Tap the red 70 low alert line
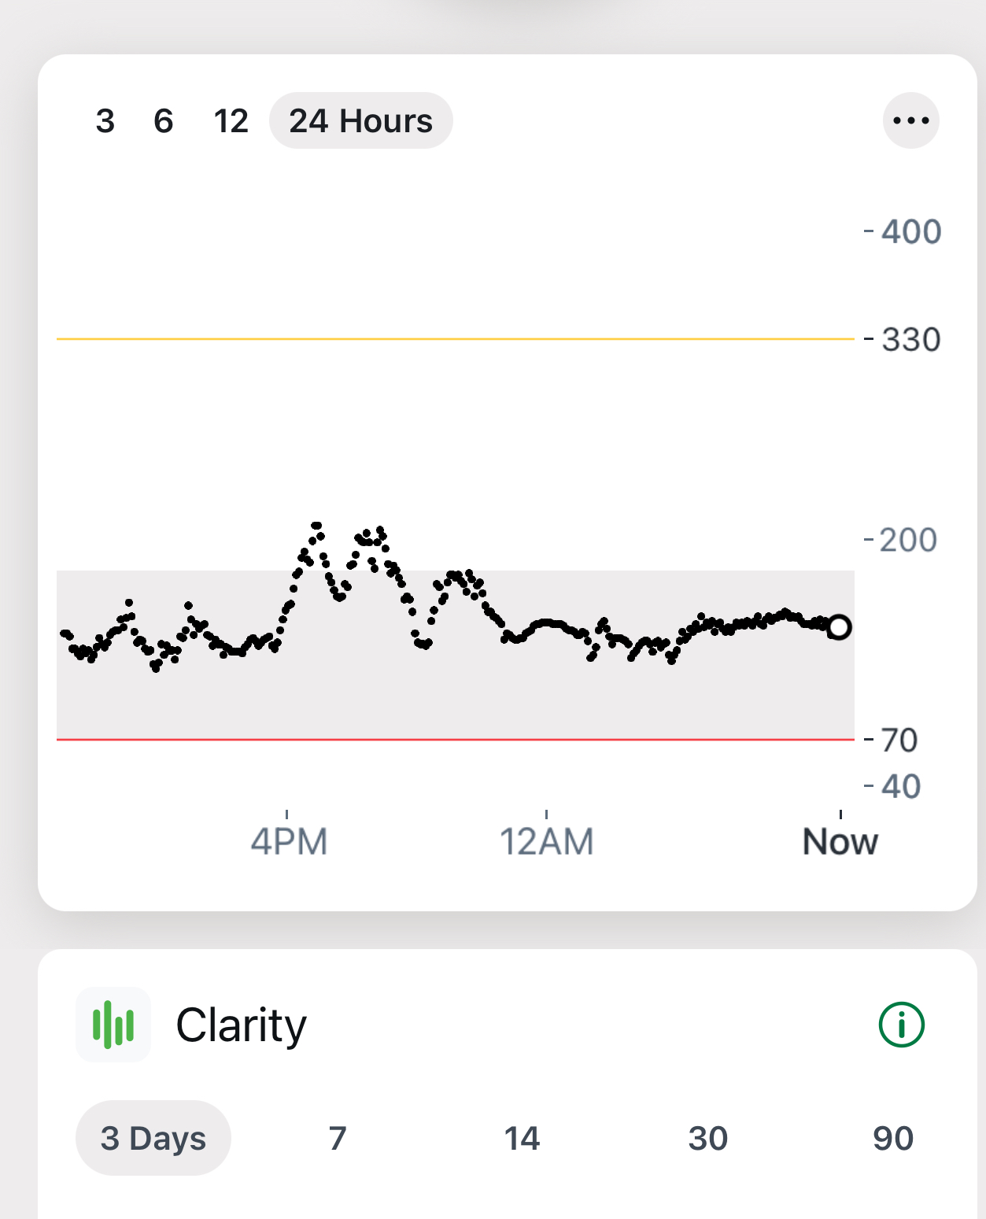 pos(455,740)
